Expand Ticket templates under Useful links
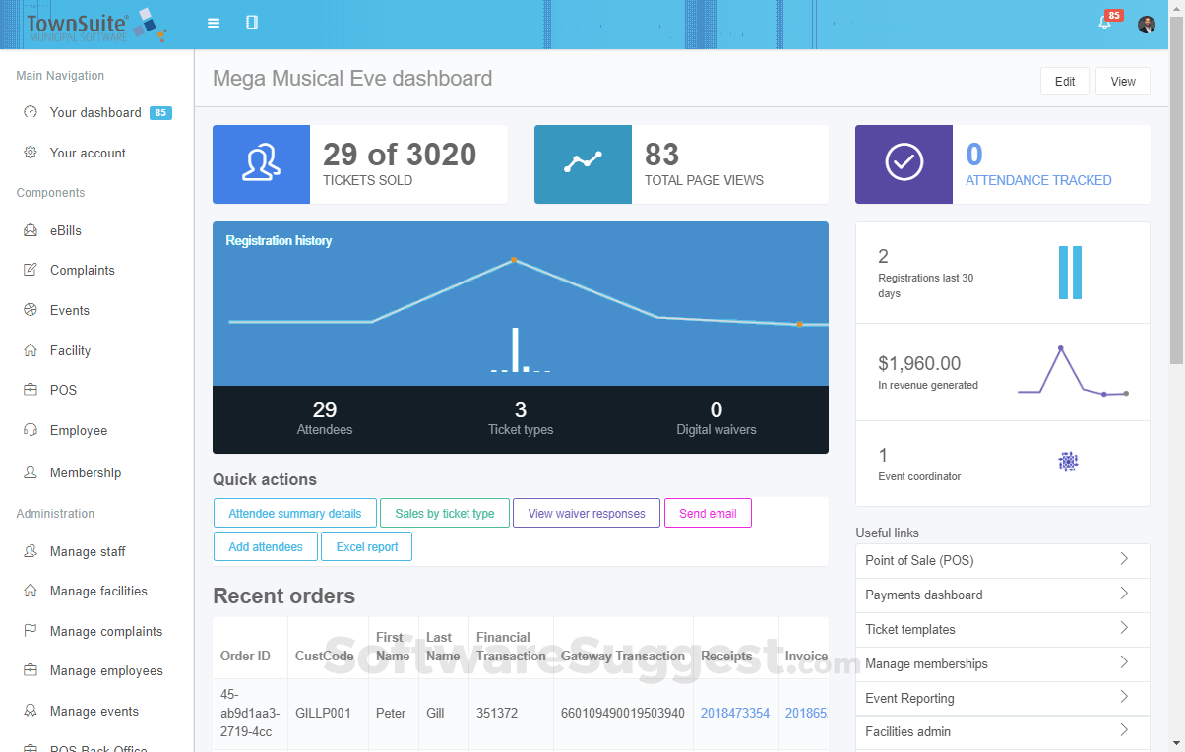Image resolution: width=1185 pixels, height=752 pixels. (1124, 629)
